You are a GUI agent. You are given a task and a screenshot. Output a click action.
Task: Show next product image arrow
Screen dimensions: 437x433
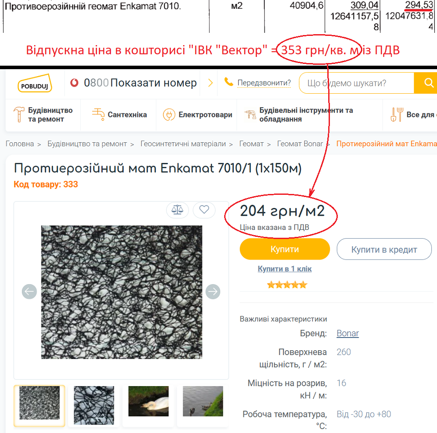coord(213,292)
